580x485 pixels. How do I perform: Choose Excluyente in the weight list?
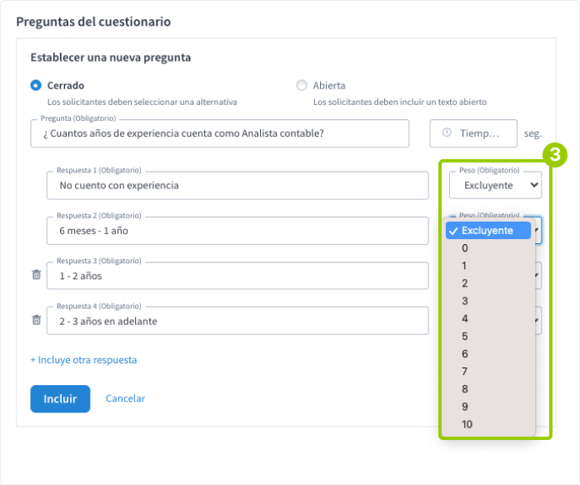[487, 231]
